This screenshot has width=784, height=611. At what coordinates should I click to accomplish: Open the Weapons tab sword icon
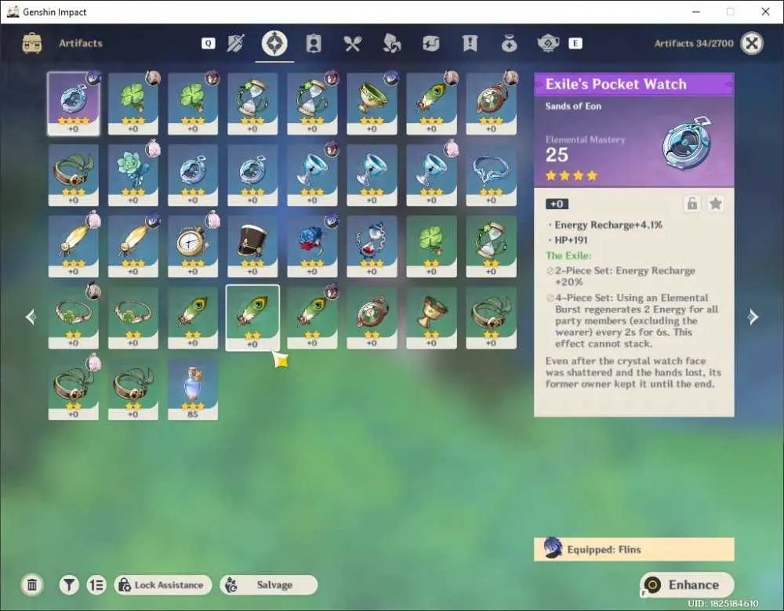[235, 43]
